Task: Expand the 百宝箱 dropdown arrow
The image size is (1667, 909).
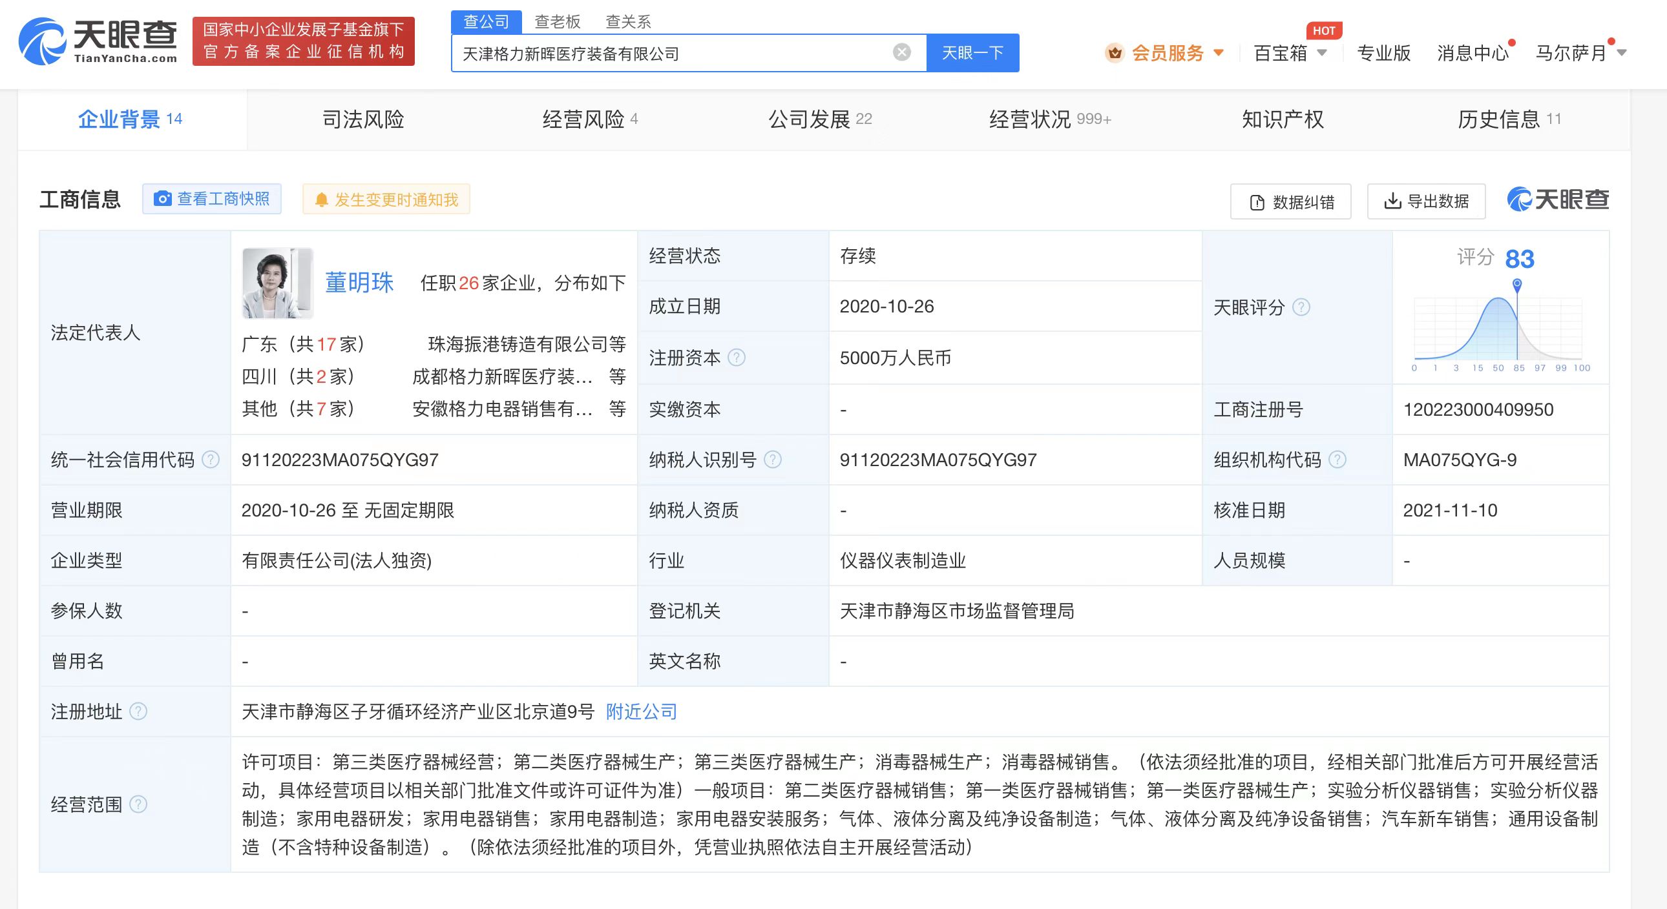Action: click(x=1322, y=53)
